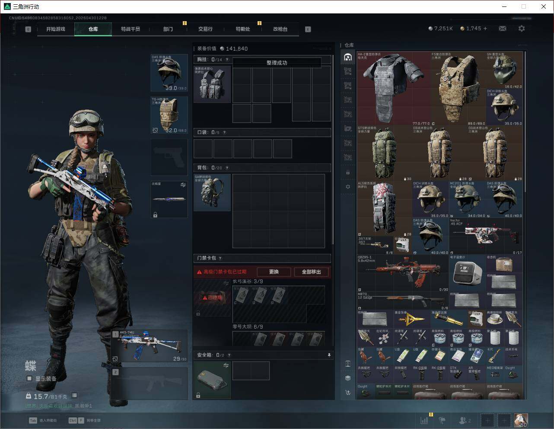The height and width of the screenshot is (429, 554).
Task: Select the QBZ95-1 rifle in warehouse
Action: coord(403,273)
